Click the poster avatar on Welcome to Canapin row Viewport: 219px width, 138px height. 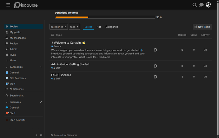pyautogui.click(x=155, y=50)
